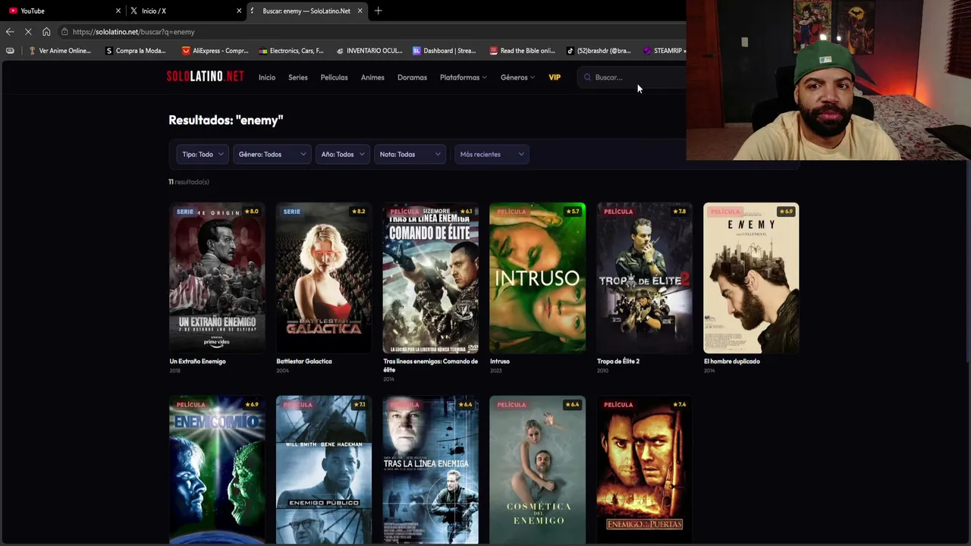The width and height of the screenshot is (971, 546).
Task: Open the Tipo: Todo filter dropdown
Action: (x=203, y=155)
